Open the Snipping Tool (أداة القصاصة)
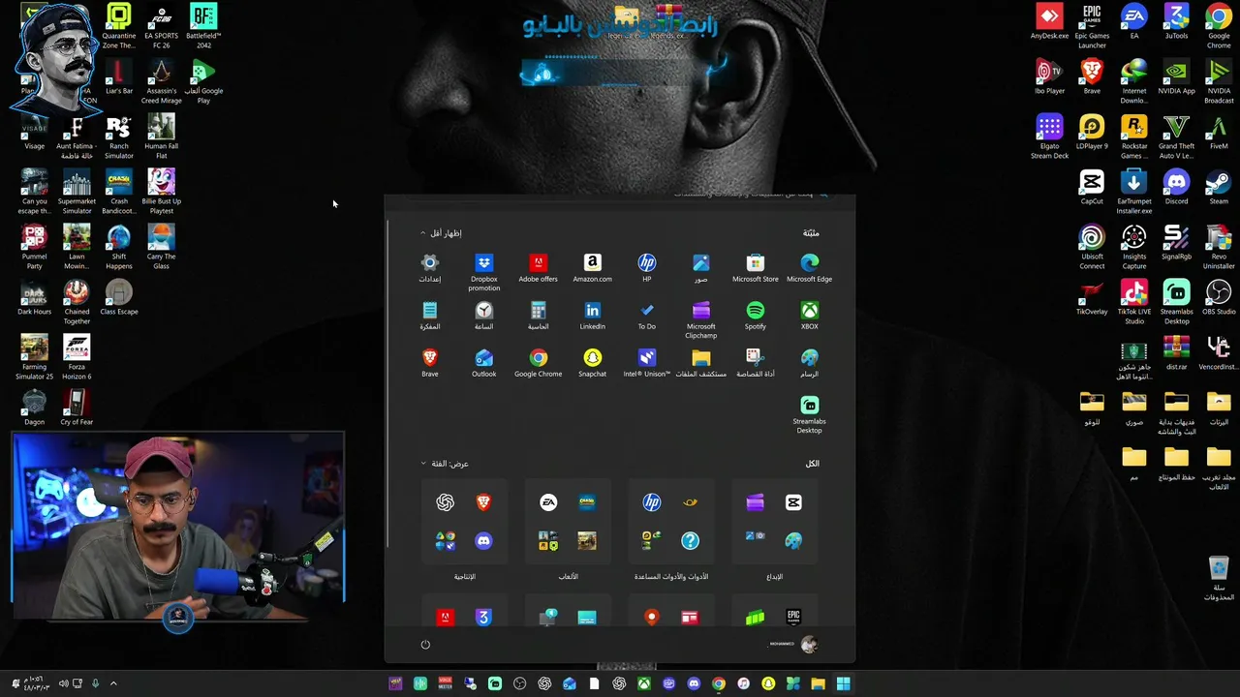This screenshot has height=697, width=1240. click(x=755, y=363)
